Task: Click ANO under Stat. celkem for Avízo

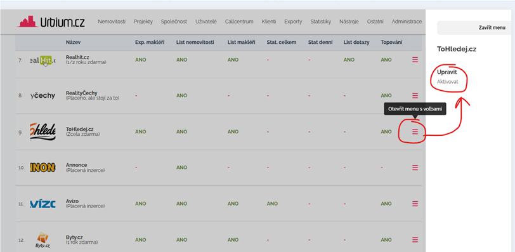Action: (x=272, y=204)
